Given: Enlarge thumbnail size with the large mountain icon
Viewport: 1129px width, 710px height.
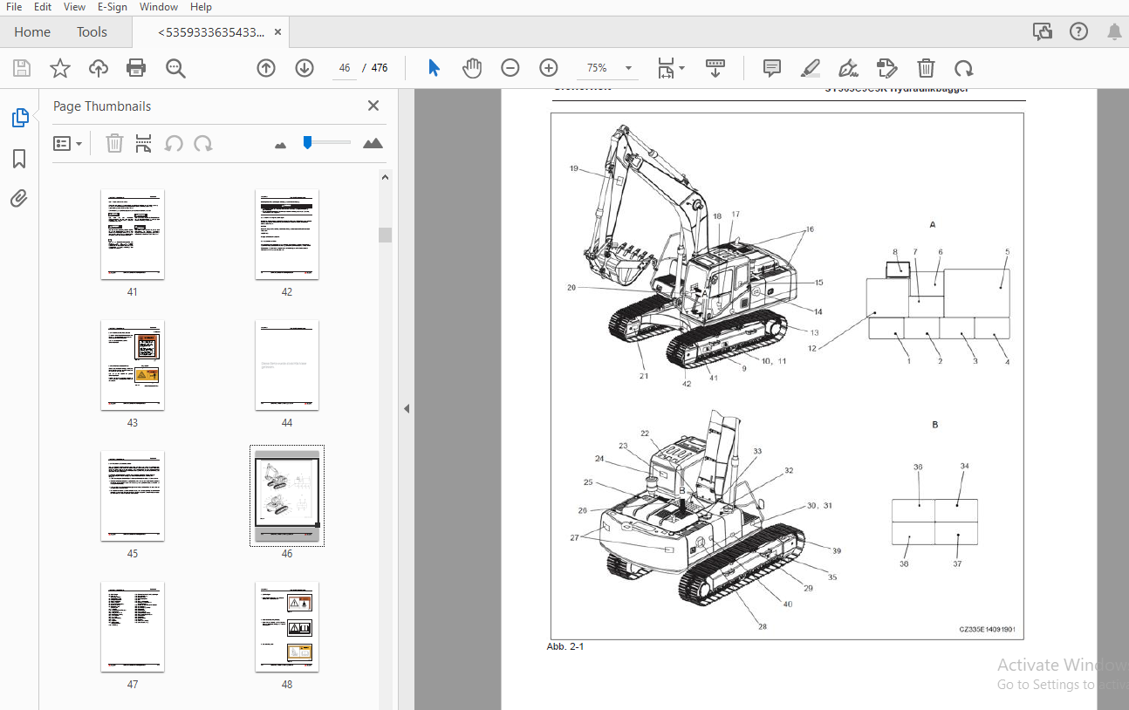Looking at the screenshot, I should (373, 143).
